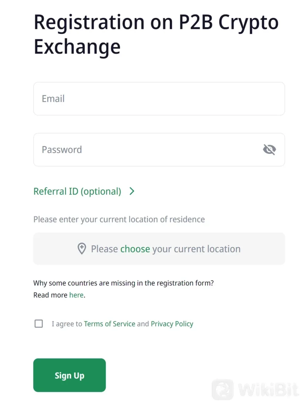
Task: Check the Terms agreement checkbox
Action: pyautogui.click(x=39, y=324)
